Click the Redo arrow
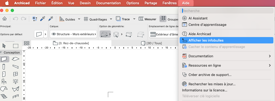Viewport: 275px width, 101px height. point(24,19)
